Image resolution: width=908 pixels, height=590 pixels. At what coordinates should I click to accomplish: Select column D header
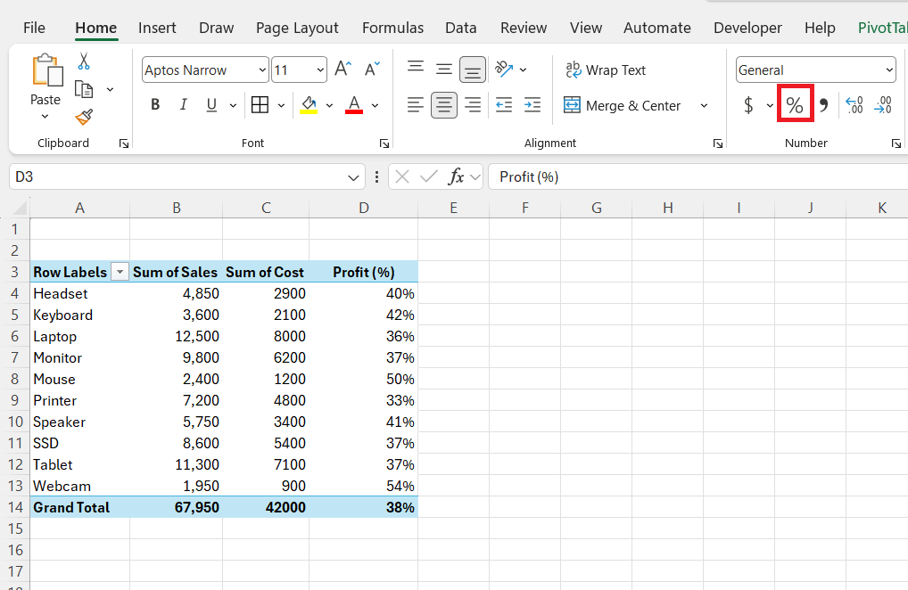pos(364,208)
